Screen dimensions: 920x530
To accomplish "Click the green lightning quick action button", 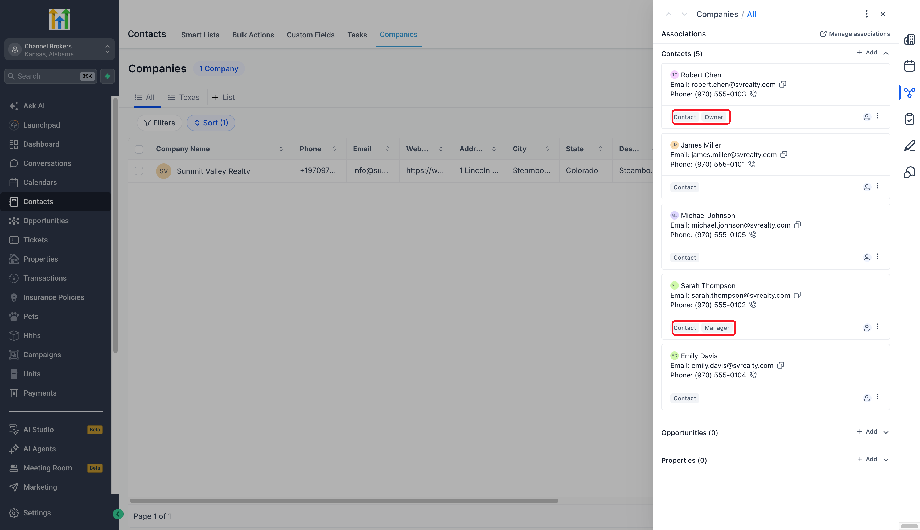I will [108, 76].
